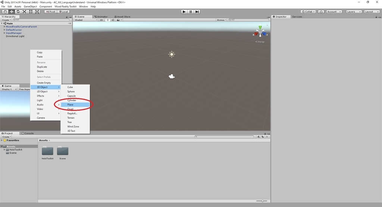Choose 3D Text from the submenu

point(75,131)
